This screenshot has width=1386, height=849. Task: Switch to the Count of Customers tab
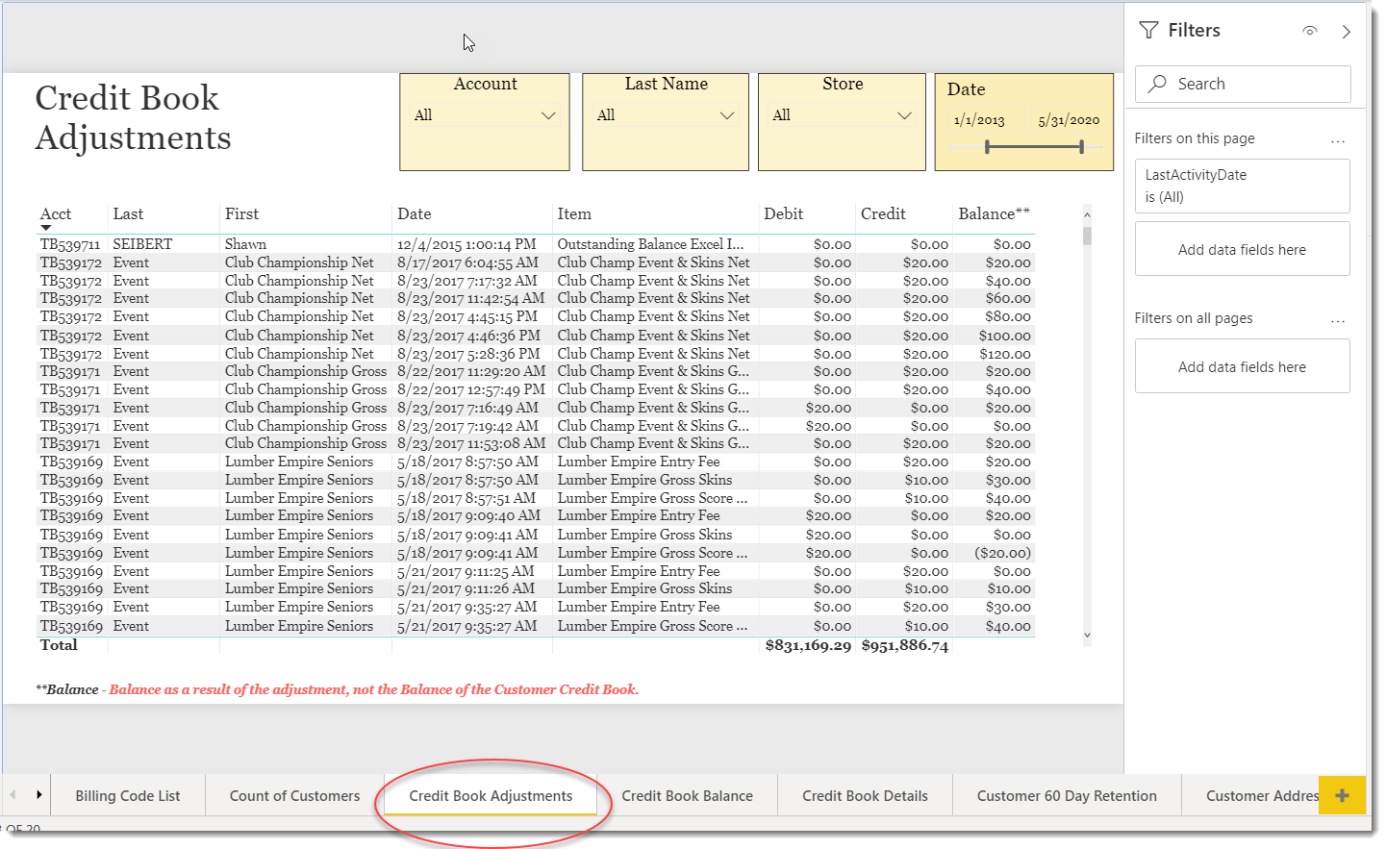(x=294, y=796)
